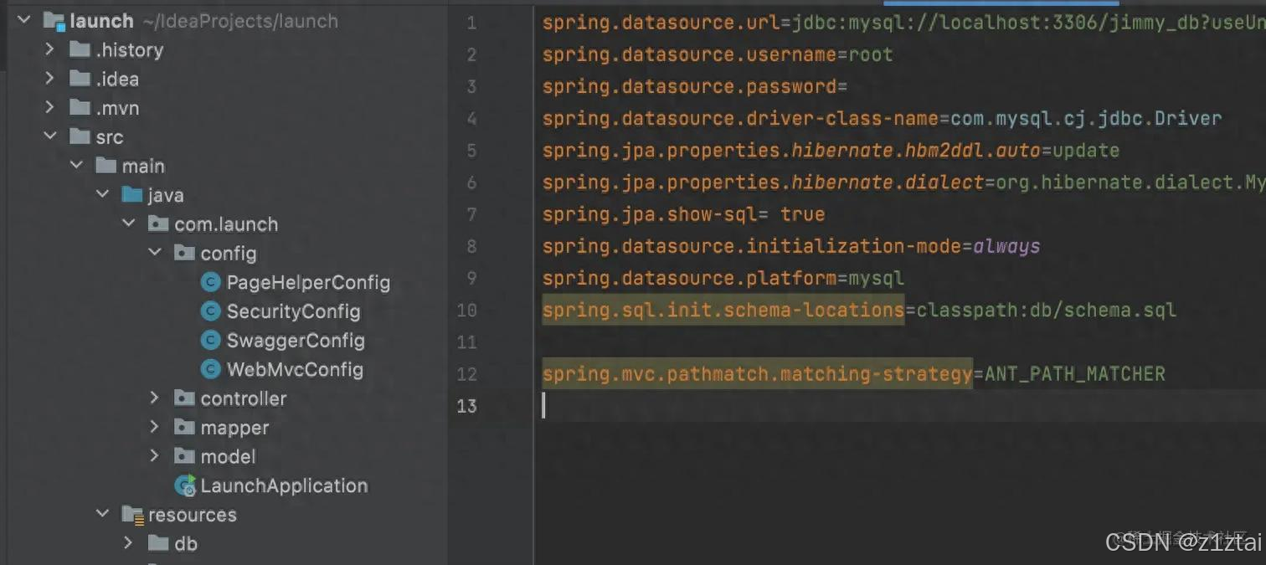This screenshot has height=565, width=1266.
Task: Expand the mapper package
Action: (x=154, y=427)
